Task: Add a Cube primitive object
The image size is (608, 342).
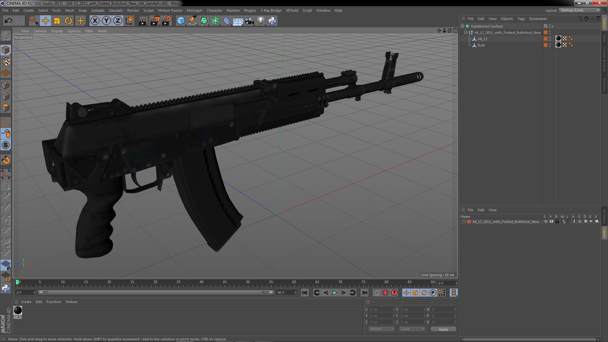Action: (181, 21)
